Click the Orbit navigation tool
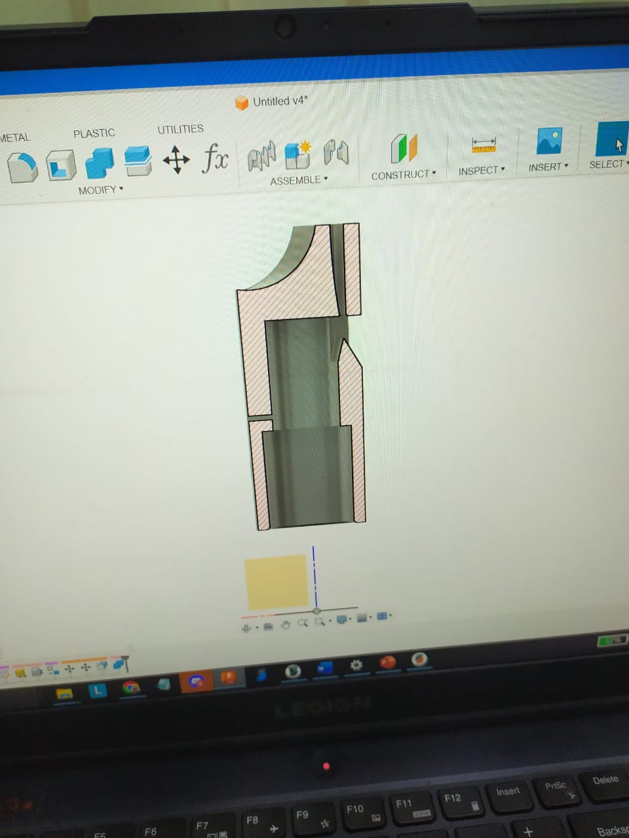629x838 pixels. [x=247, y=628]
